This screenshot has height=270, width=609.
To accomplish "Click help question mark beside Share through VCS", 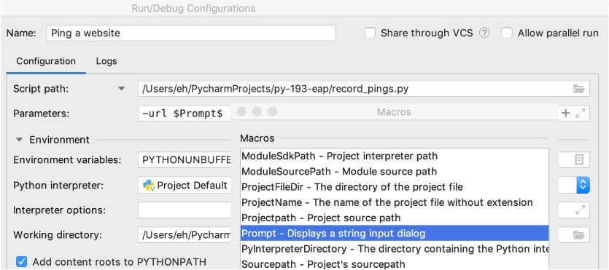I will pyautogui.click(x=484, y=33).
